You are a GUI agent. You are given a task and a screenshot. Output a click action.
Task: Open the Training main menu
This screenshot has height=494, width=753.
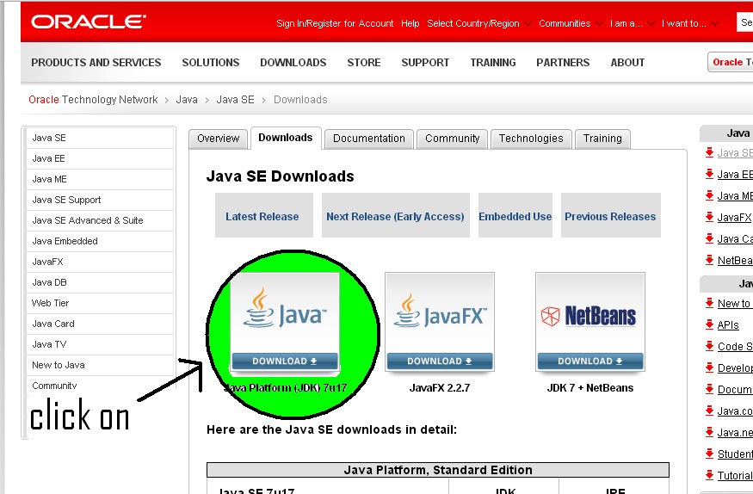(x=493, y=63)
